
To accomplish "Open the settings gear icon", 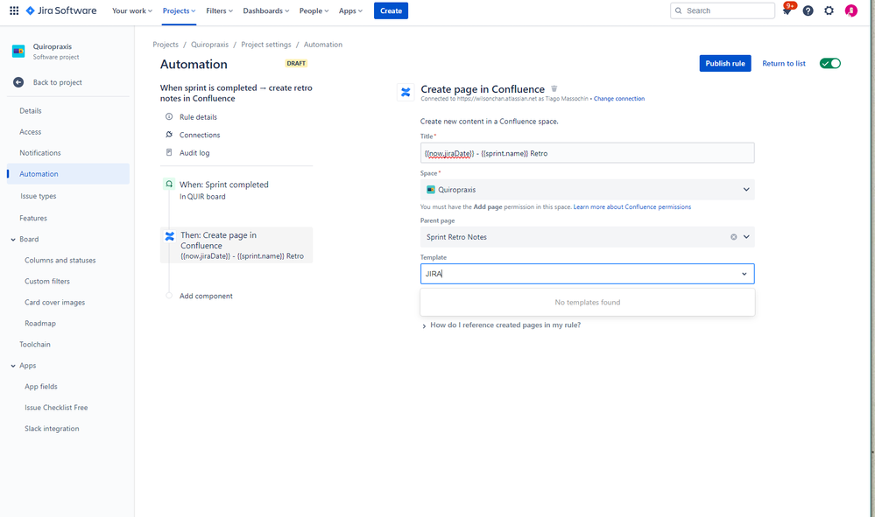I will (829, 10).
